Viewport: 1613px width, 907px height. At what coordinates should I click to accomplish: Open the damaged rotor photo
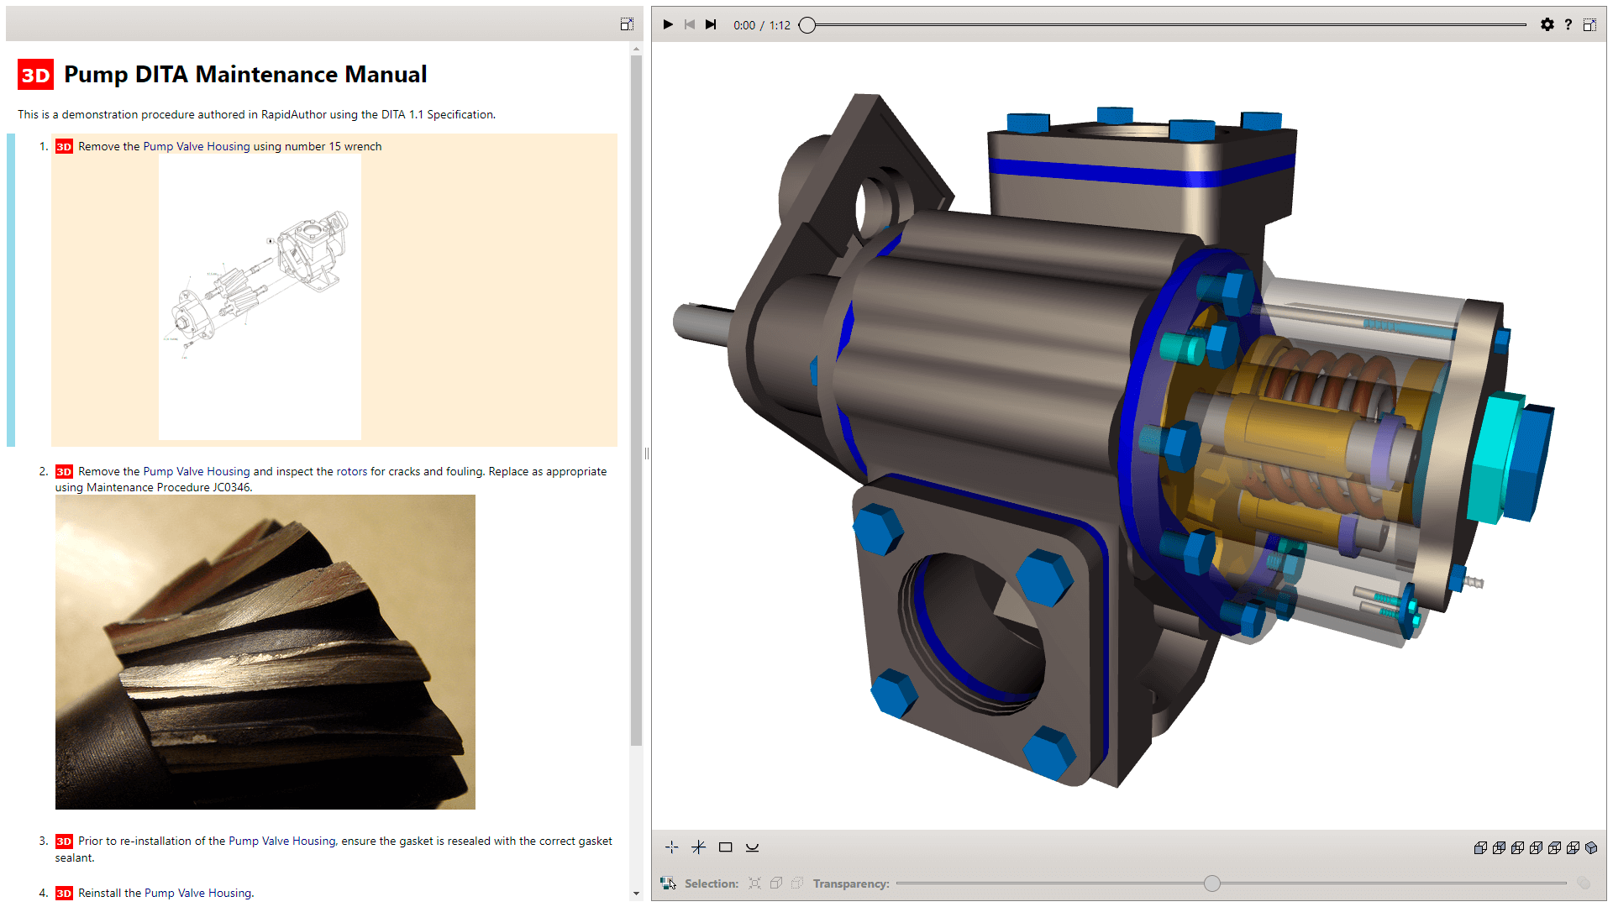265,652
